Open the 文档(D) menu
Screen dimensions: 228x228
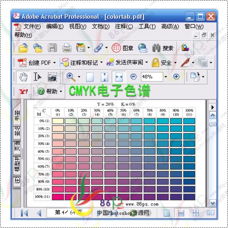click(101, 26)
